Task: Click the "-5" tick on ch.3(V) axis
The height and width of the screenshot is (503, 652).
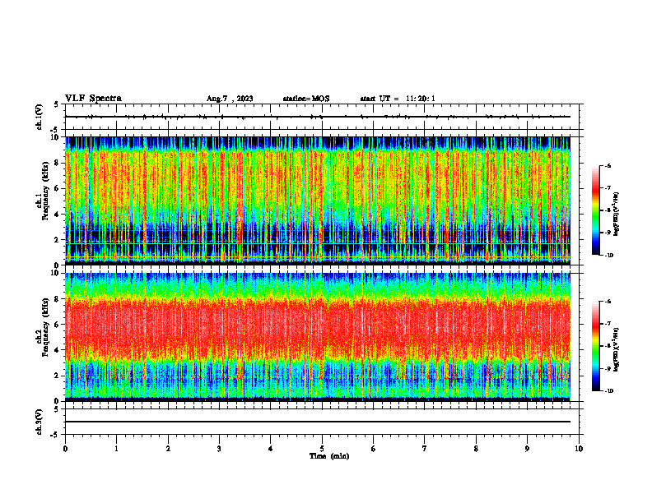Action: point(55,435)
